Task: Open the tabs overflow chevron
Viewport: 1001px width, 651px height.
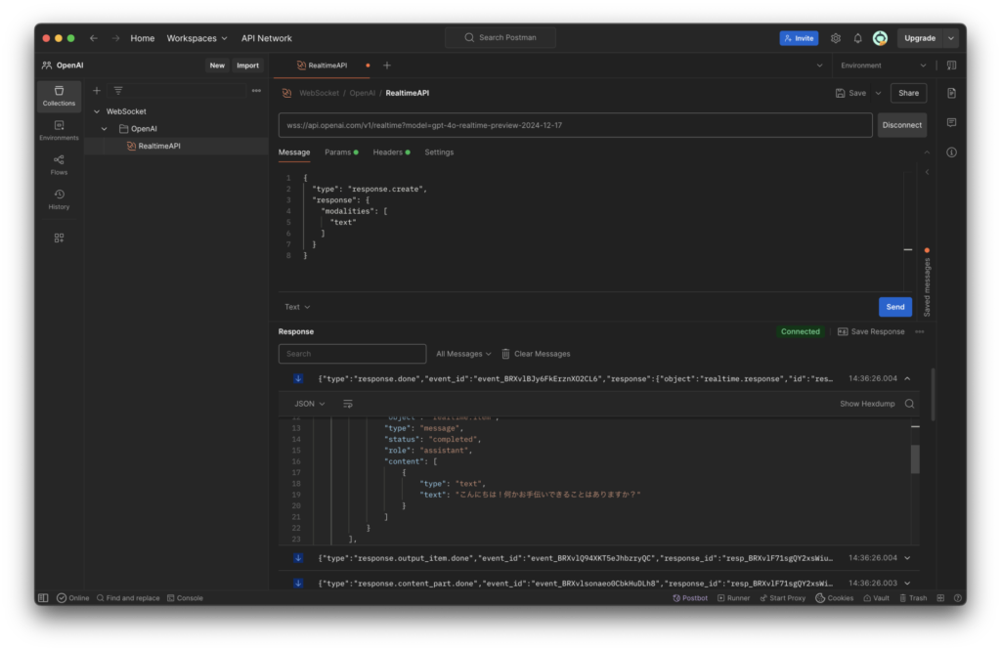Action: pyautogui.click(x=819, y=65)
